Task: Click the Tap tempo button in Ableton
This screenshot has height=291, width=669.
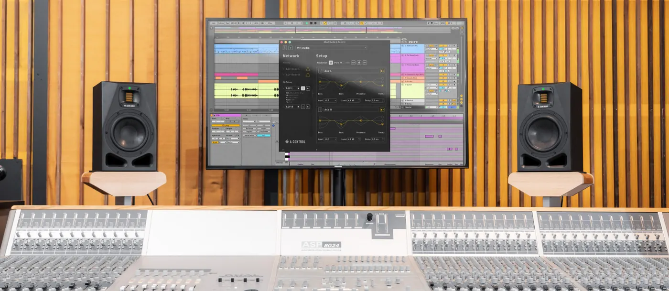Action: point(227,23)
